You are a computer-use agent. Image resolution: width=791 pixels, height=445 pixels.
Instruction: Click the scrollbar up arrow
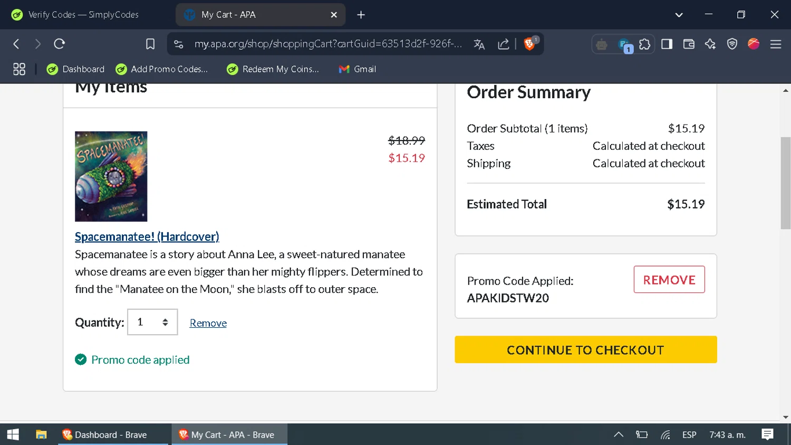[x=786, y=90]
